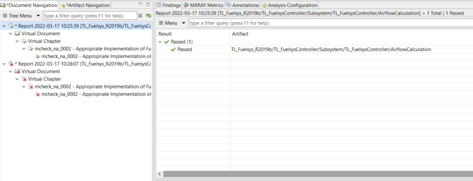473x181 pixels.
Task: Maximize the Document Navigation panel
Action: click(x=148, y=4)
